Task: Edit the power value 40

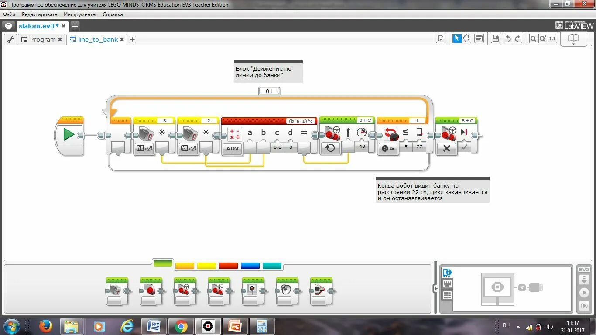Action: point(362,147)
